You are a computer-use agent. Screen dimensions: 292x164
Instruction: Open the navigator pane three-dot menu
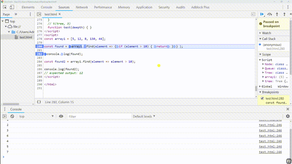coord(30,14)
